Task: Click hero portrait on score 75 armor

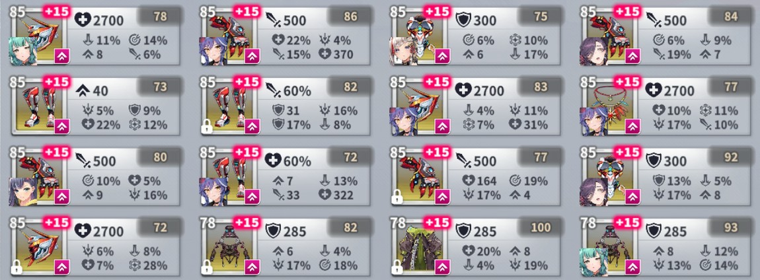Action: (x=402, y=51)
